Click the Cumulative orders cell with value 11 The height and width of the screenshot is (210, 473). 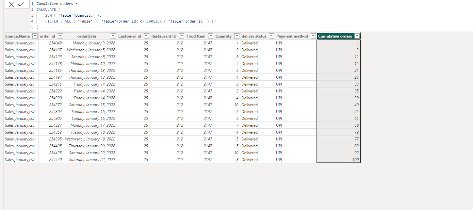(338, 57)
